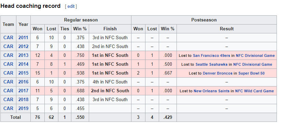Select the 11 wins cell for 2017

point(38,91)
